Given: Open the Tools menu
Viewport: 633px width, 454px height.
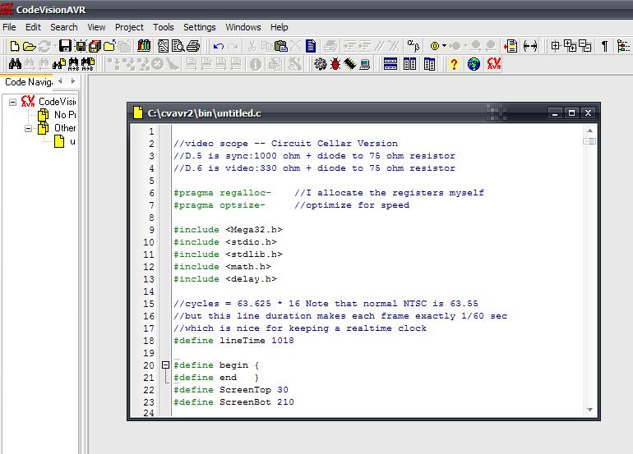Looking at the screenshot, I should coord(163,27).
